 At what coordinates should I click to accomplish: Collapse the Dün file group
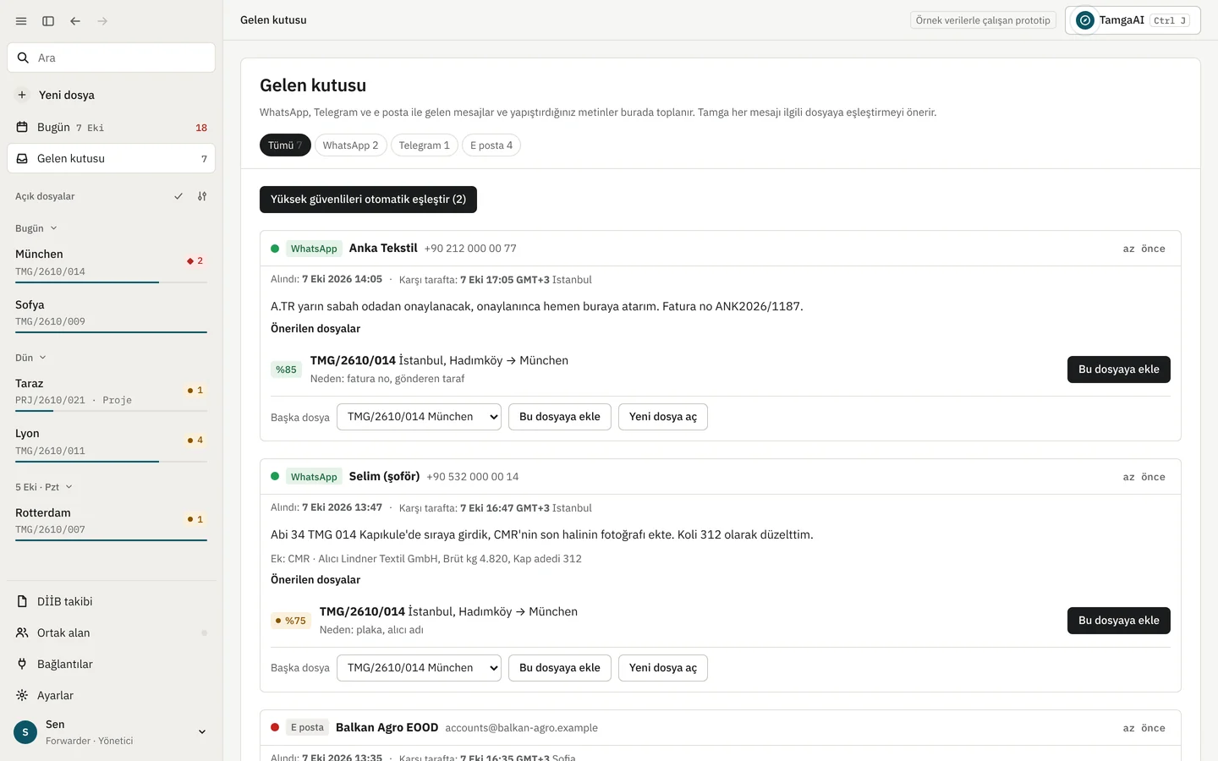[31, 358]
